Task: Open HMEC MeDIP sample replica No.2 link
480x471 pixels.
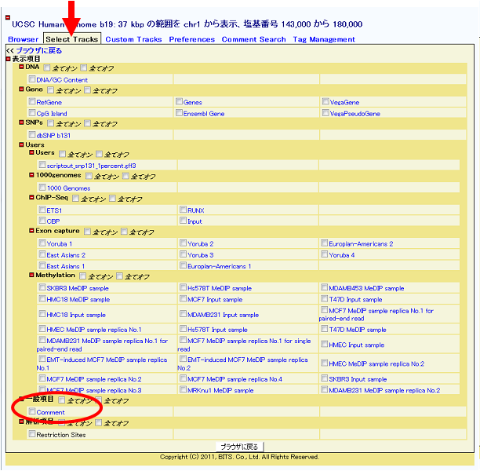Action: click(376, 364)
